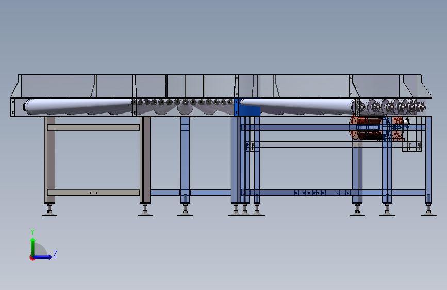Select the small outlined box below the motor

(412, 147)
